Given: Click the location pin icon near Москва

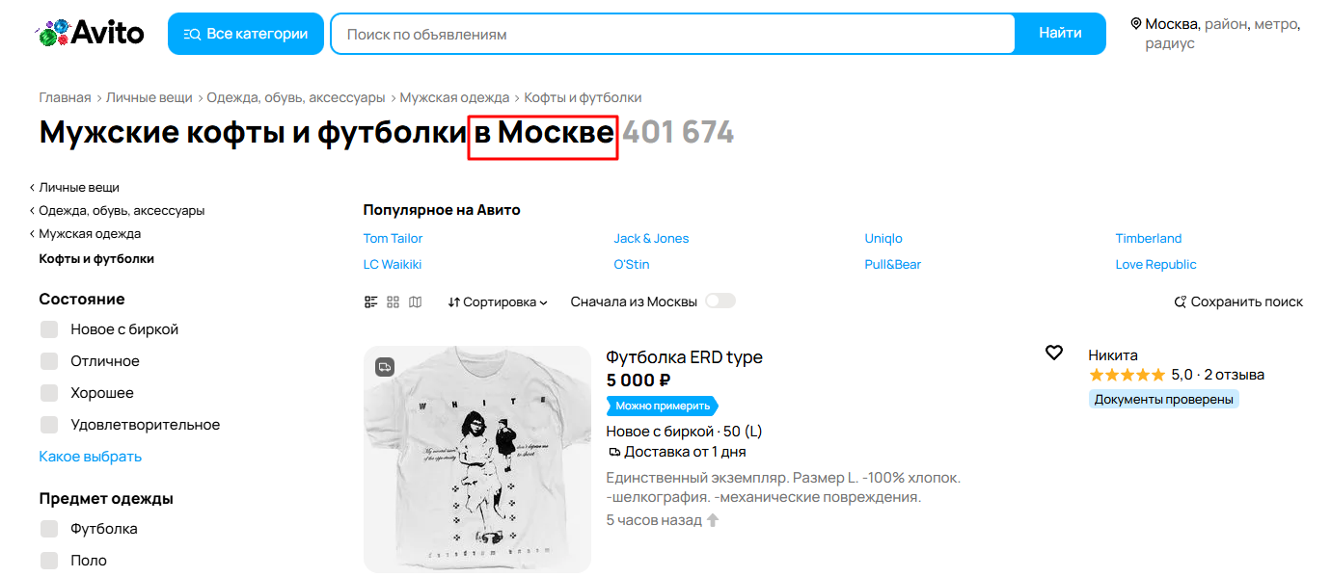Looking at the screenshot, I should click(1137, 24).
